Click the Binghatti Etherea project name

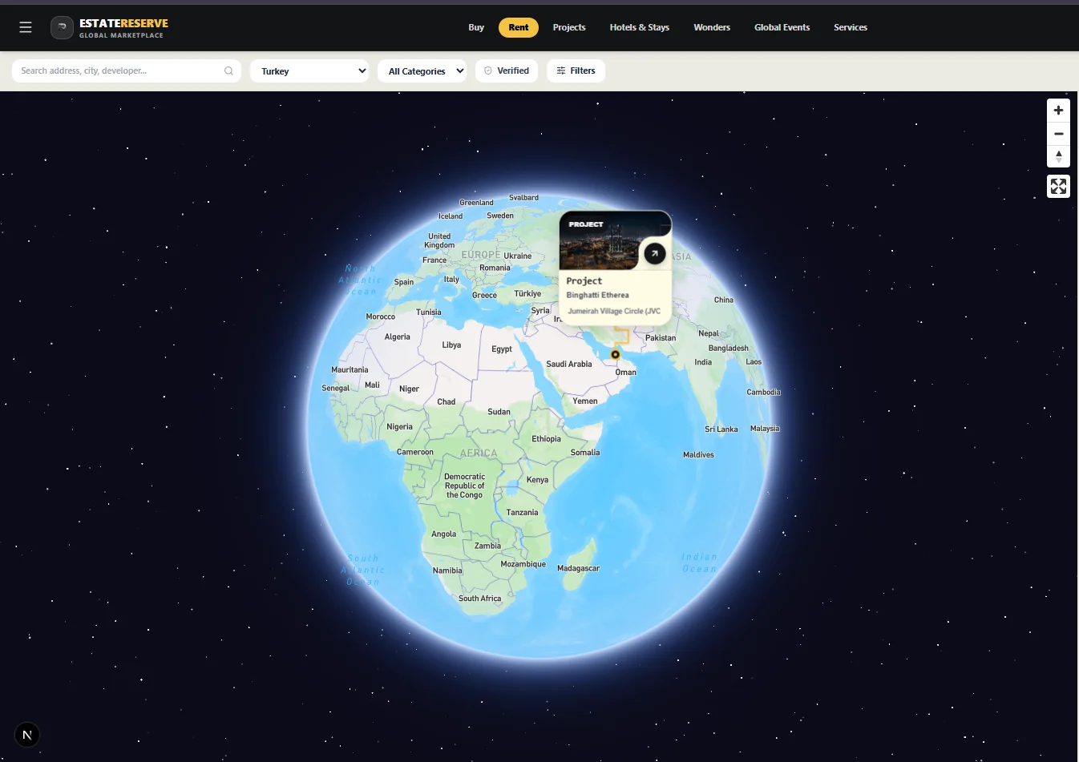click(x=598, y=295)
